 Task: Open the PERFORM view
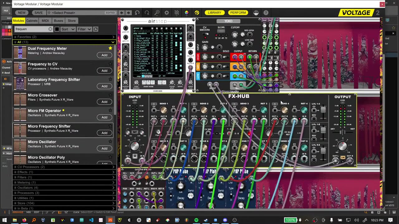(x=238, y=13)
